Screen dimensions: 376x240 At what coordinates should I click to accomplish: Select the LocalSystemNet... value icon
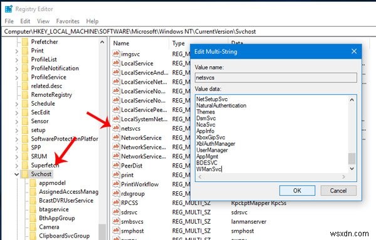116,119
